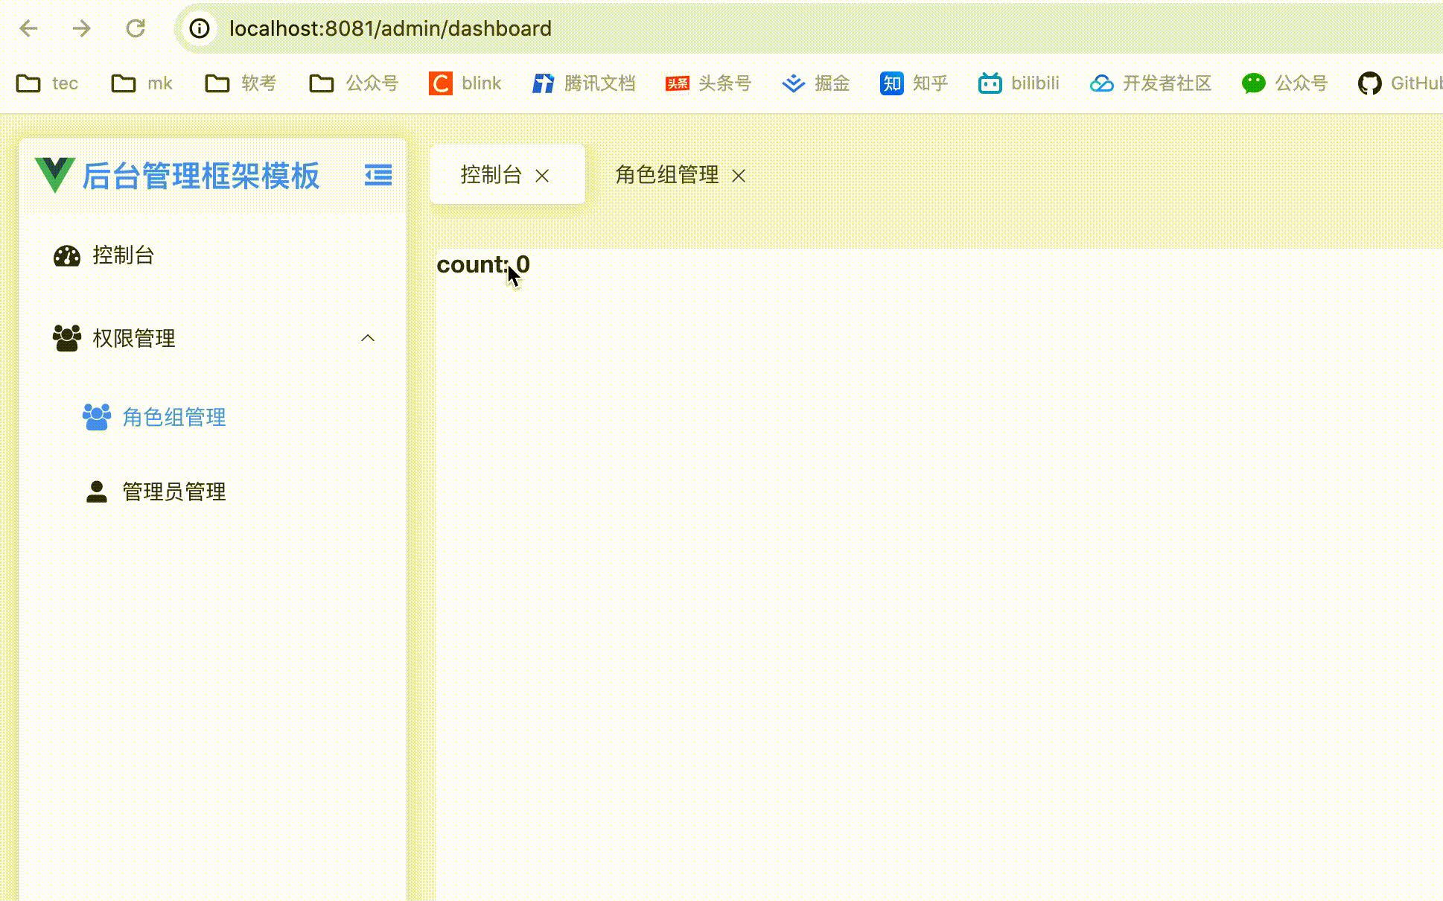Click the dashboard gauge icon

[67, 255]
